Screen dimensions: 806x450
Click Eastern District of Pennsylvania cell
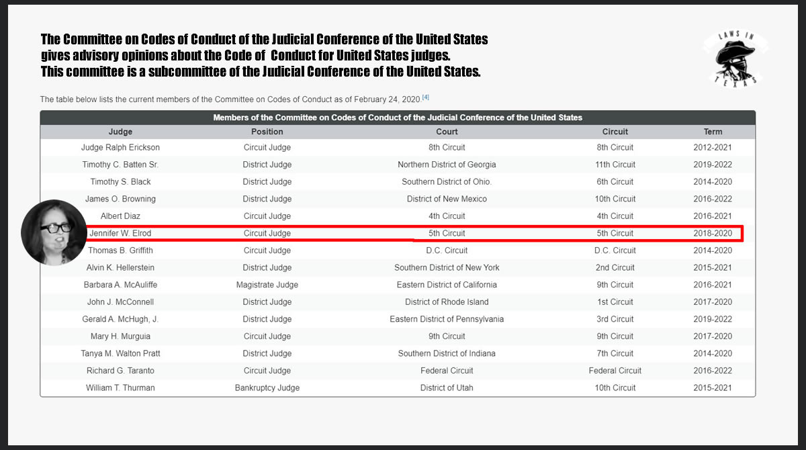(x=447, y=319)
